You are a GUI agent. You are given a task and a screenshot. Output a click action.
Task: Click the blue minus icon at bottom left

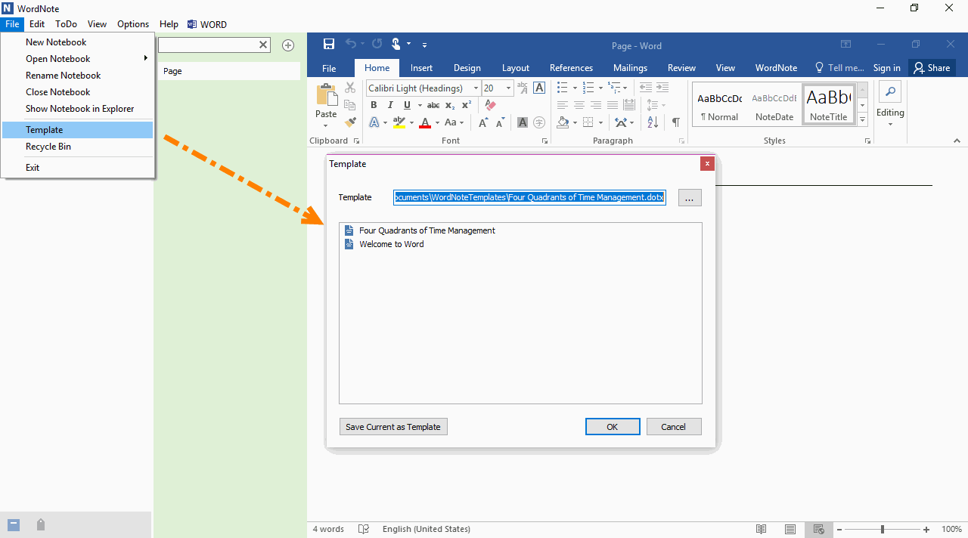pos(14,524)
